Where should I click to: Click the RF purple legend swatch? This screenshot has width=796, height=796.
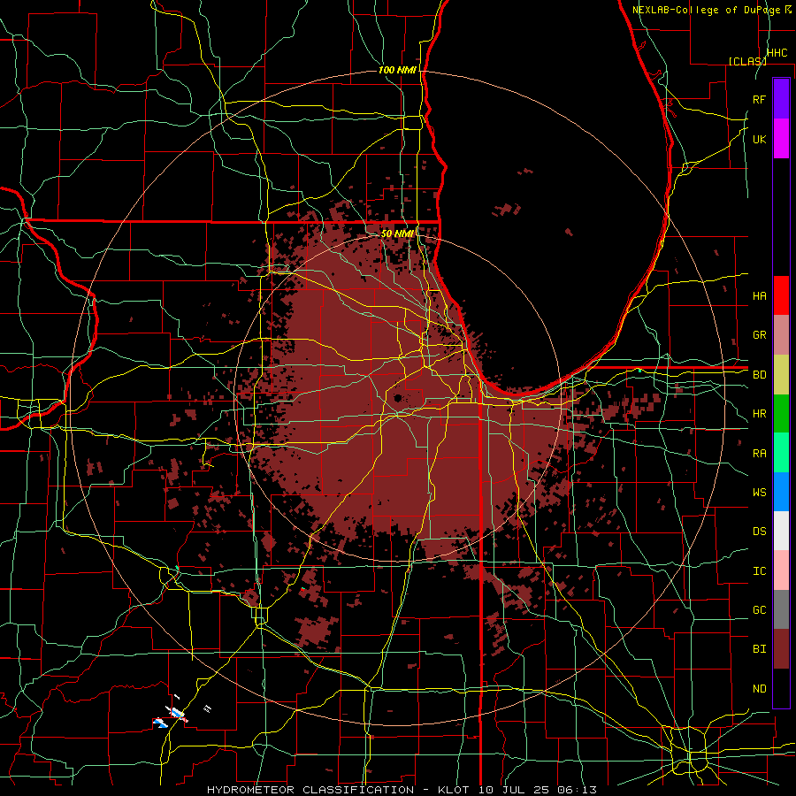[781, 98]
